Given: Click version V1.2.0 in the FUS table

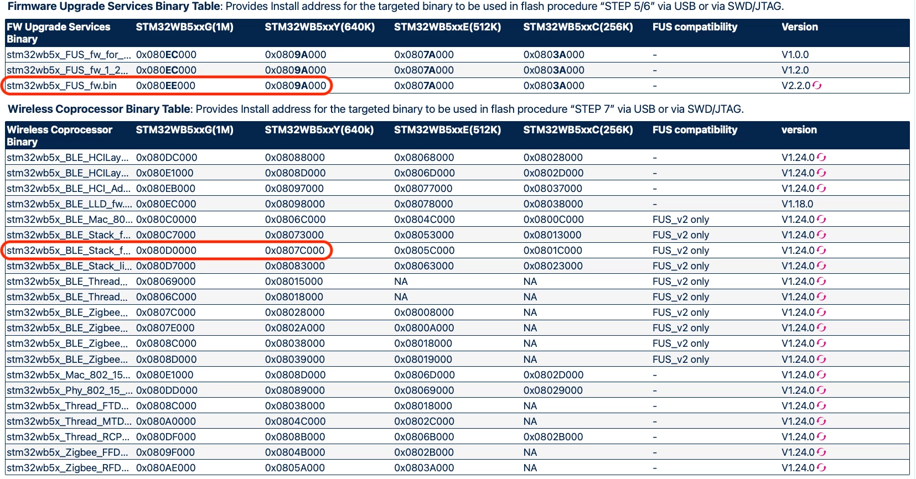Looking at the screenshot, I should [x=795, y=70].
